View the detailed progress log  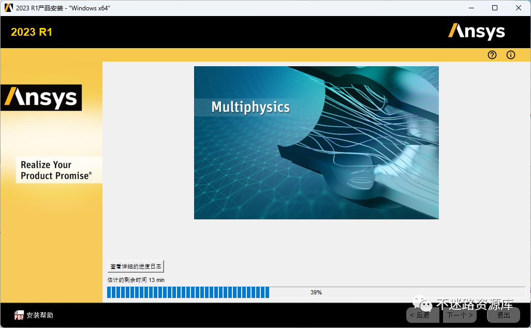point(136,266)
